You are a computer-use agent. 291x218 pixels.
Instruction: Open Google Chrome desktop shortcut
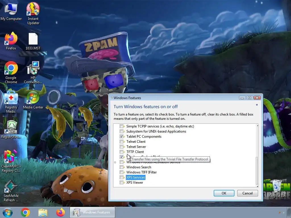click(11, 72)
